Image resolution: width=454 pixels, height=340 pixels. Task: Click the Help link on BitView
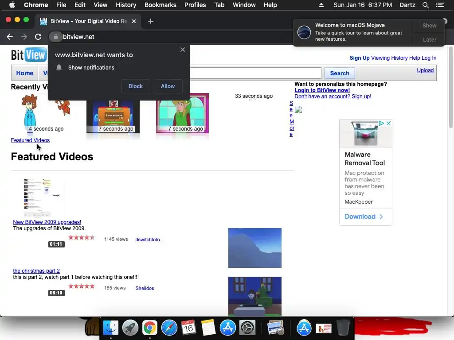[x=415, y=58]
